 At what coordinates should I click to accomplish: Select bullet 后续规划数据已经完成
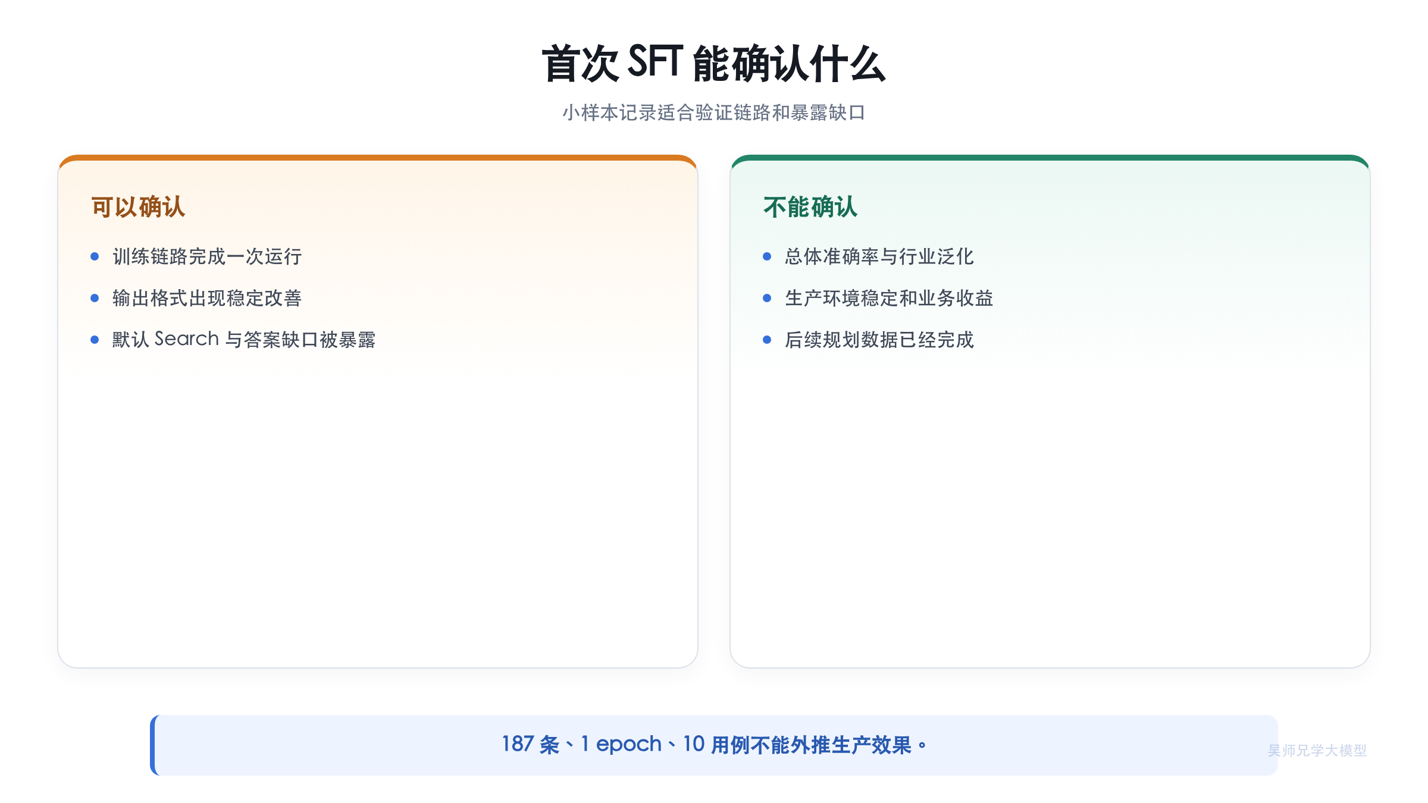tap(879, 340)
